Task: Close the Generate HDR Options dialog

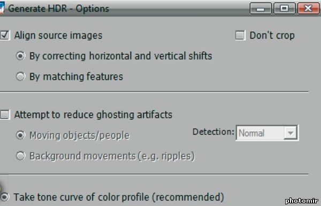Action: point(308,9)
